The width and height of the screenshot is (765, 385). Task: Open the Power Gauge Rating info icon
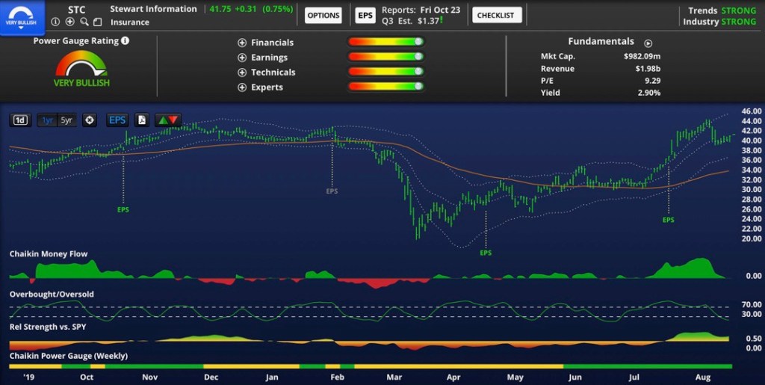pyautogui.click(x=125, y=41)
